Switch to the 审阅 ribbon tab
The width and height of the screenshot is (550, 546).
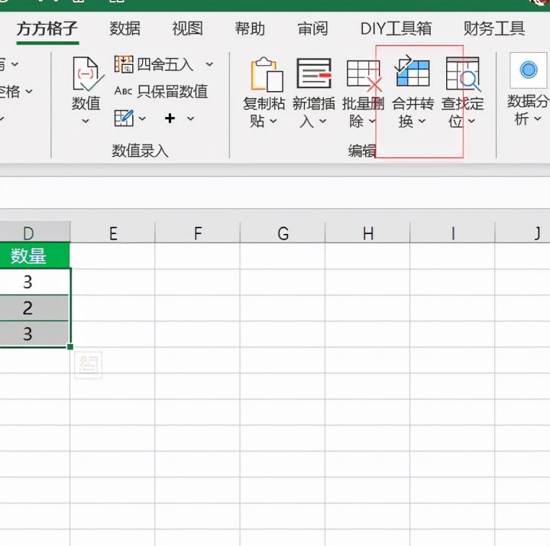(313, 29)
